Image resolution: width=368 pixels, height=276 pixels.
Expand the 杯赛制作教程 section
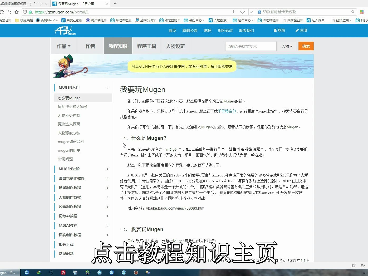[x=83, y=235]
